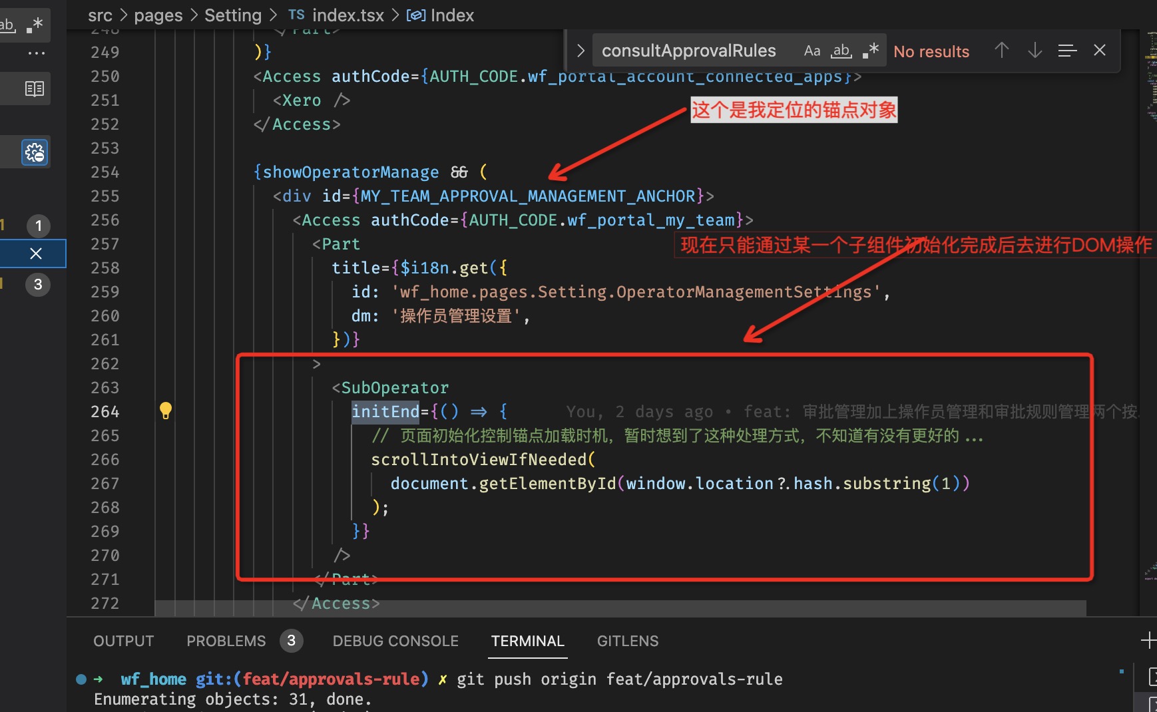Open the GITLENS panel tab
Image resolution: width=1157 pixels, height=712 pixels.
[x=628, y=641]
